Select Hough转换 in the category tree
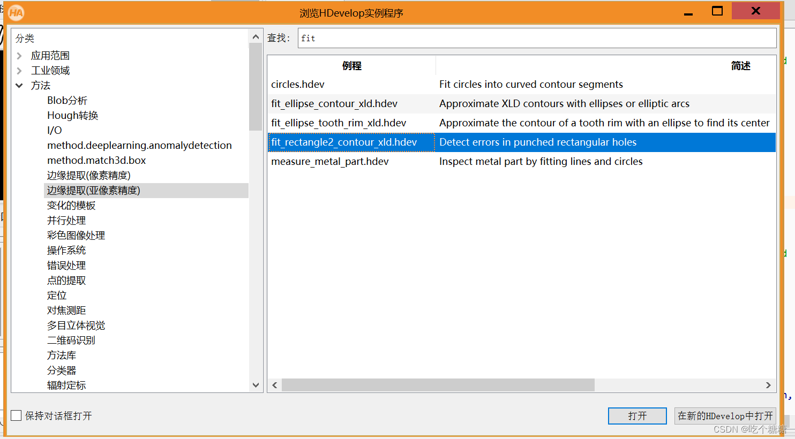 [73, 116]
